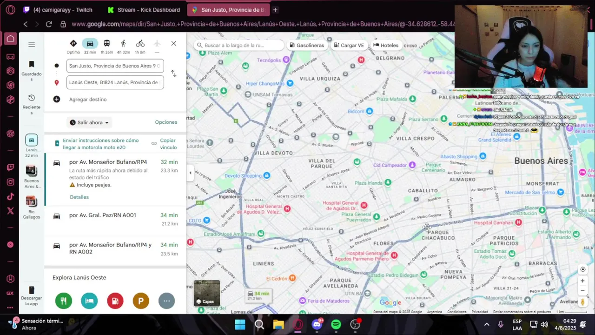The image size is (595, 335).
Task: Open GX Corner gamepad icon in sidebar
Action: point(10,57)
